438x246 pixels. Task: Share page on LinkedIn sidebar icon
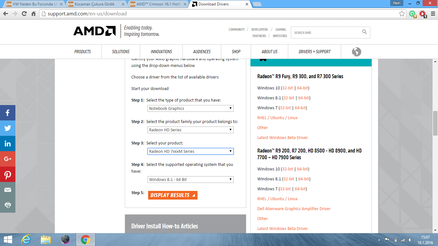click(8, 143)
